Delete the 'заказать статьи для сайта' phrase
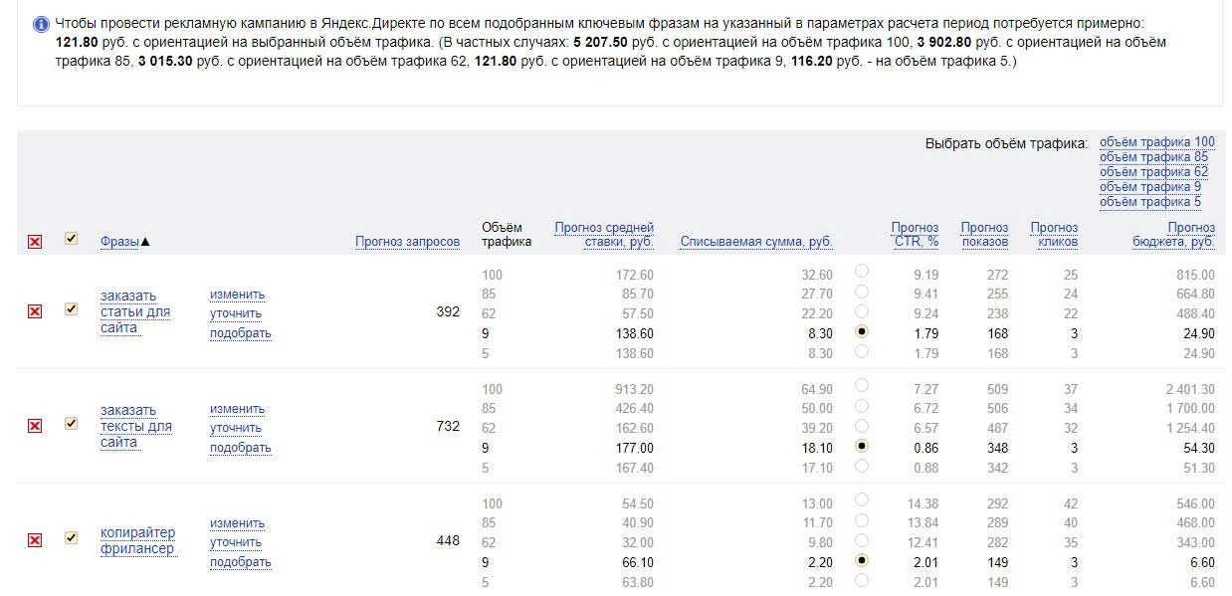This screenshot has height=596, width=1232. (35, 311)
